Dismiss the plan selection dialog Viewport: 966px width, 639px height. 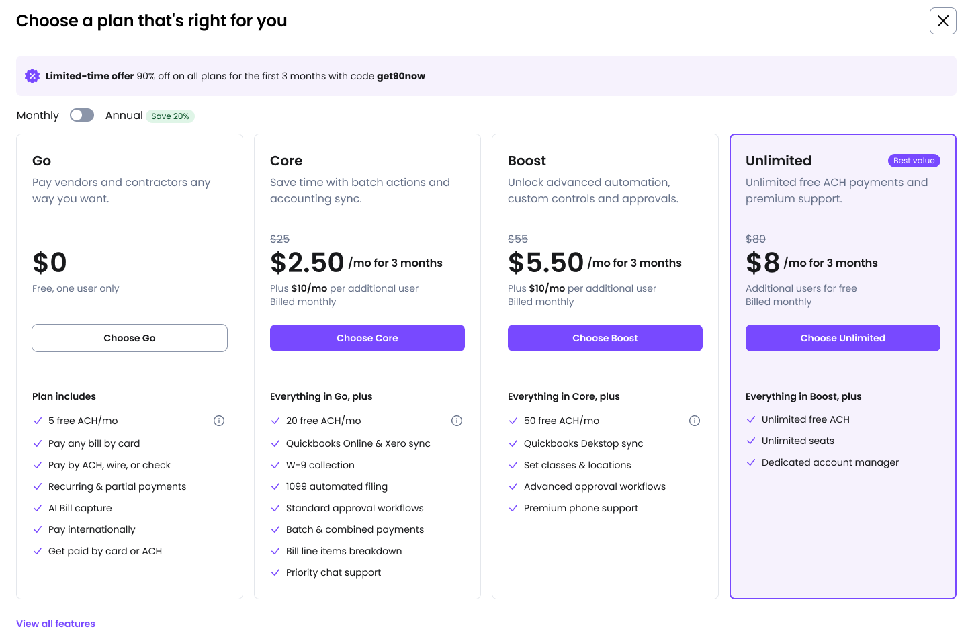pos(942,21)
